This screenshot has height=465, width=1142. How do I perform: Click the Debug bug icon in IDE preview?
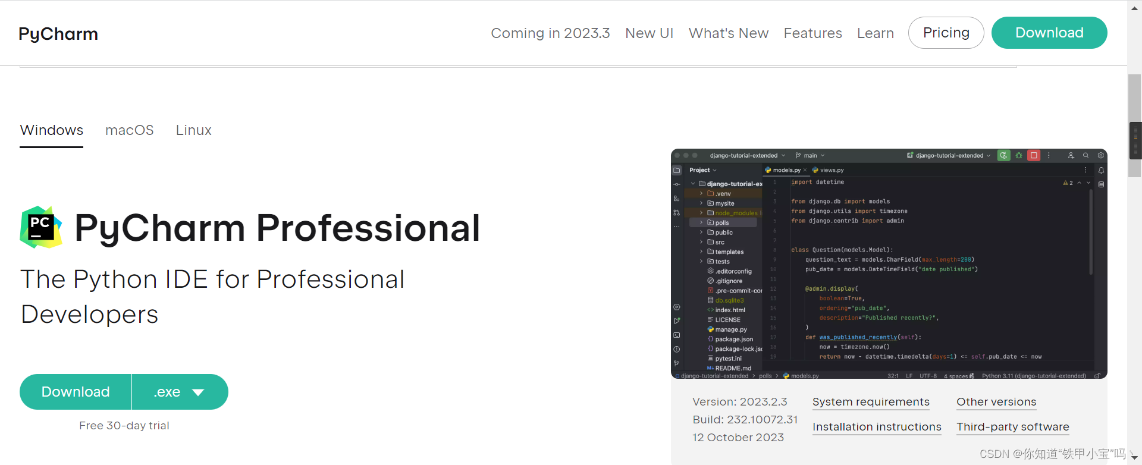(x=1019, y=155)
